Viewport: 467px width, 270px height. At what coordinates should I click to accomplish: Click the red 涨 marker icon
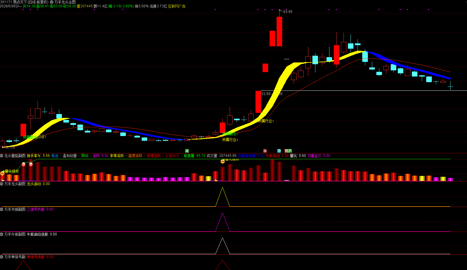[265, 151]
